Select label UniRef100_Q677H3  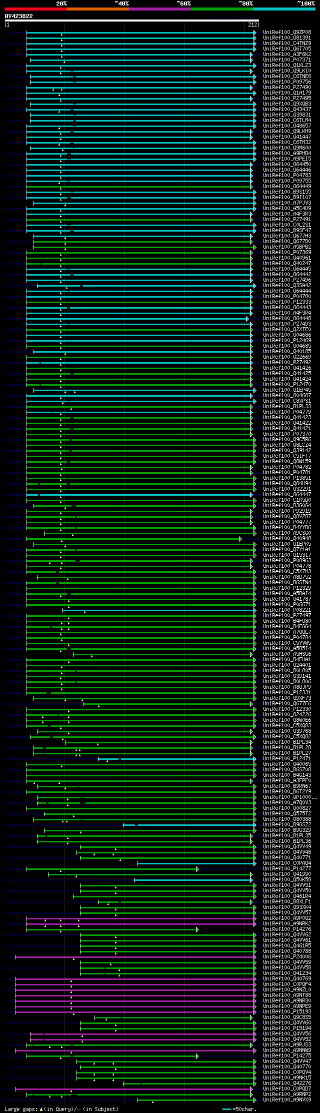pyautogui.click(x=287, y=236)
